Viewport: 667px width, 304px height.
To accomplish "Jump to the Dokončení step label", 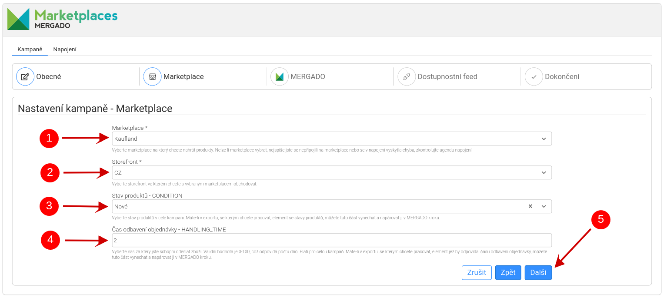I will tap(562, 76).
